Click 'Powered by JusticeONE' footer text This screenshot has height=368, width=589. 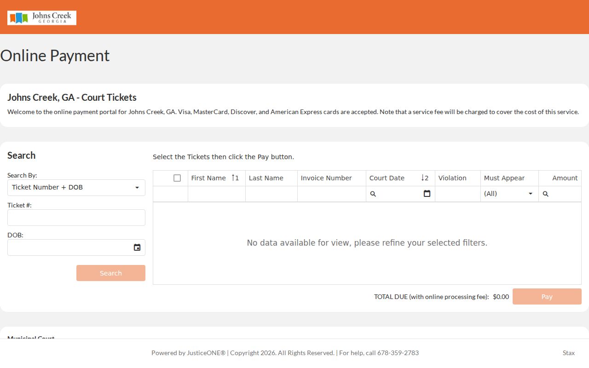pos(188,353)
